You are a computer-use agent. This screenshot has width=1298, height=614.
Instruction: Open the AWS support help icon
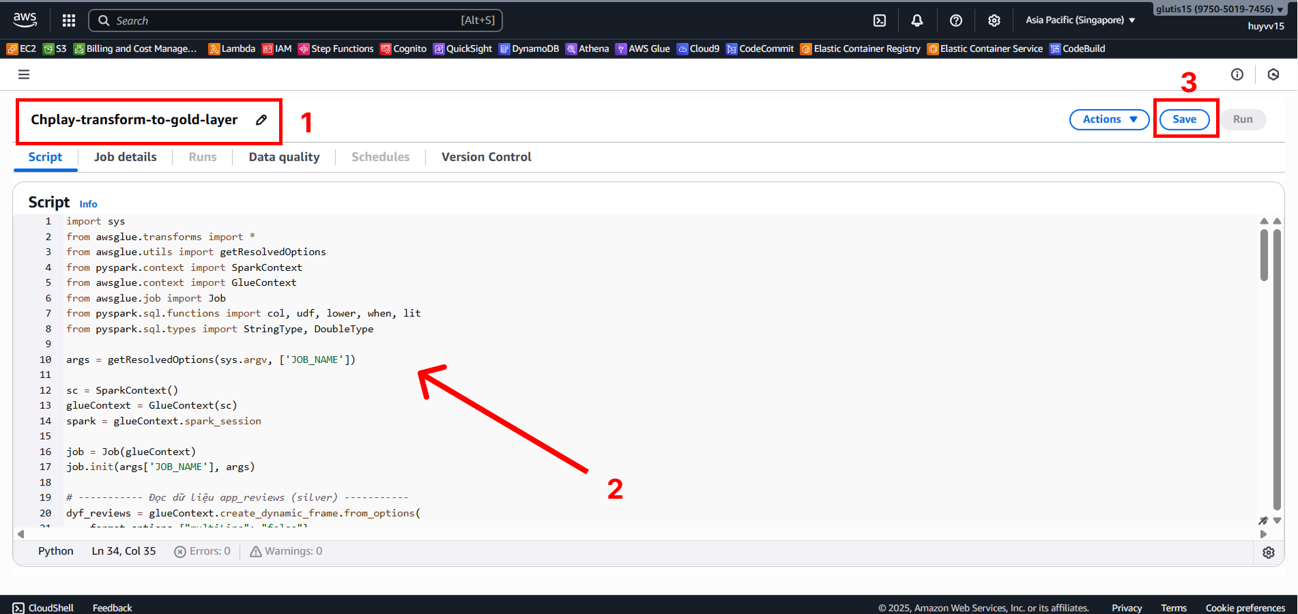[x=956, y=20]
